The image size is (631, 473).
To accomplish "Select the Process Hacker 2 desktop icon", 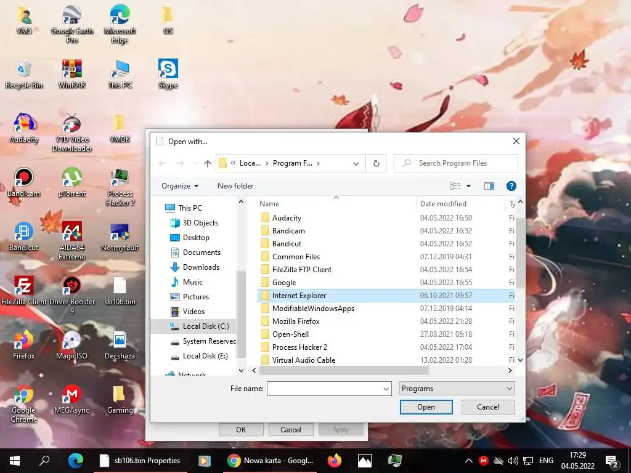I will (120, 187).
